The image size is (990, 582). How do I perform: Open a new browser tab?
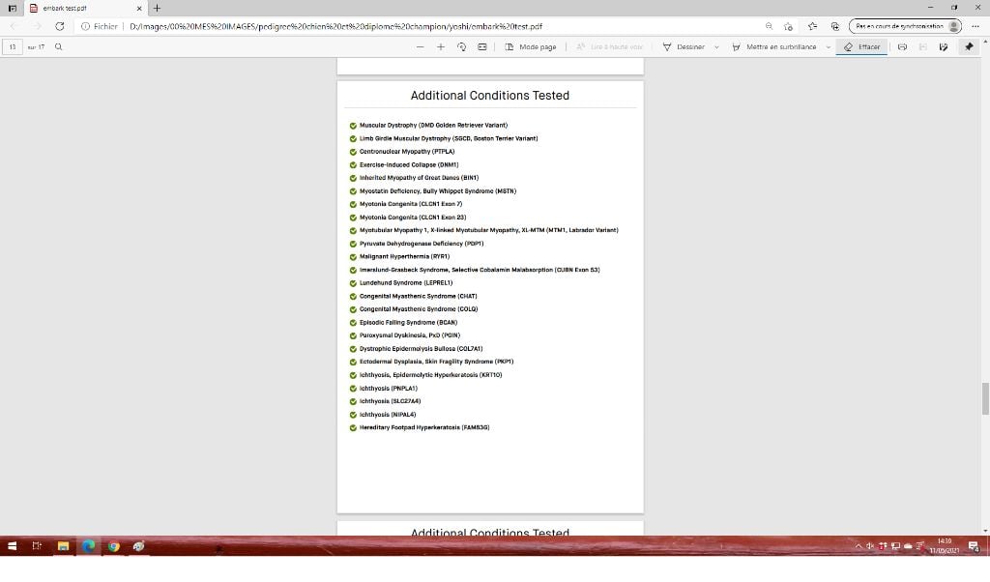[157, 8]
